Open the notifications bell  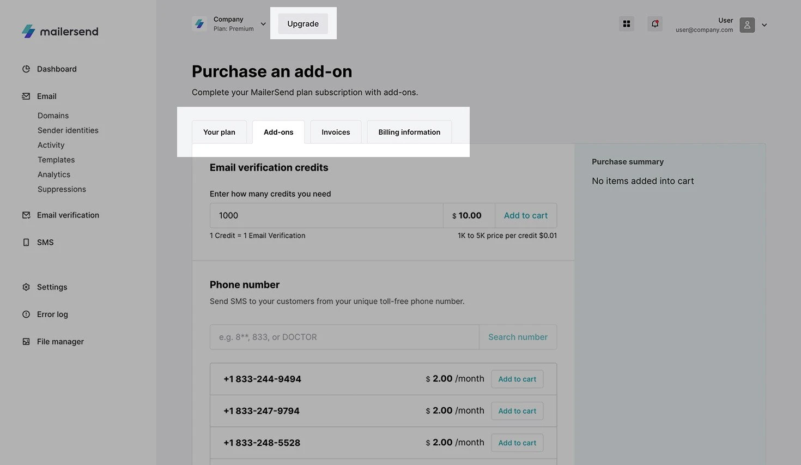pos(655,24)
